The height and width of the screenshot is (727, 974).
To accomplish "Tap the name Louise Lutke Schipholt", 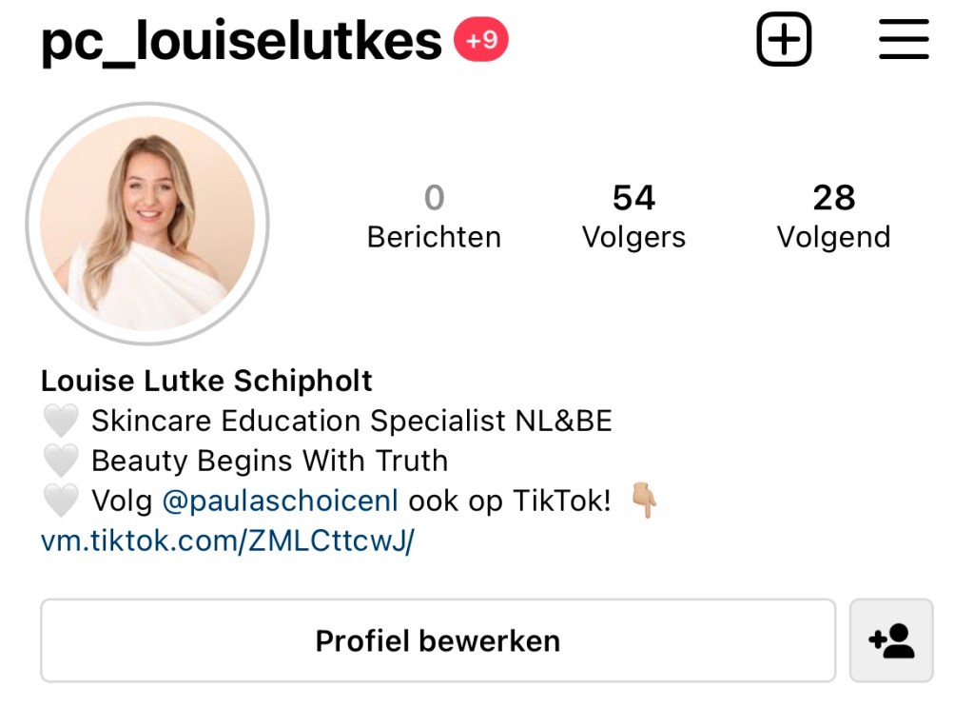I will tap(206, 381).
